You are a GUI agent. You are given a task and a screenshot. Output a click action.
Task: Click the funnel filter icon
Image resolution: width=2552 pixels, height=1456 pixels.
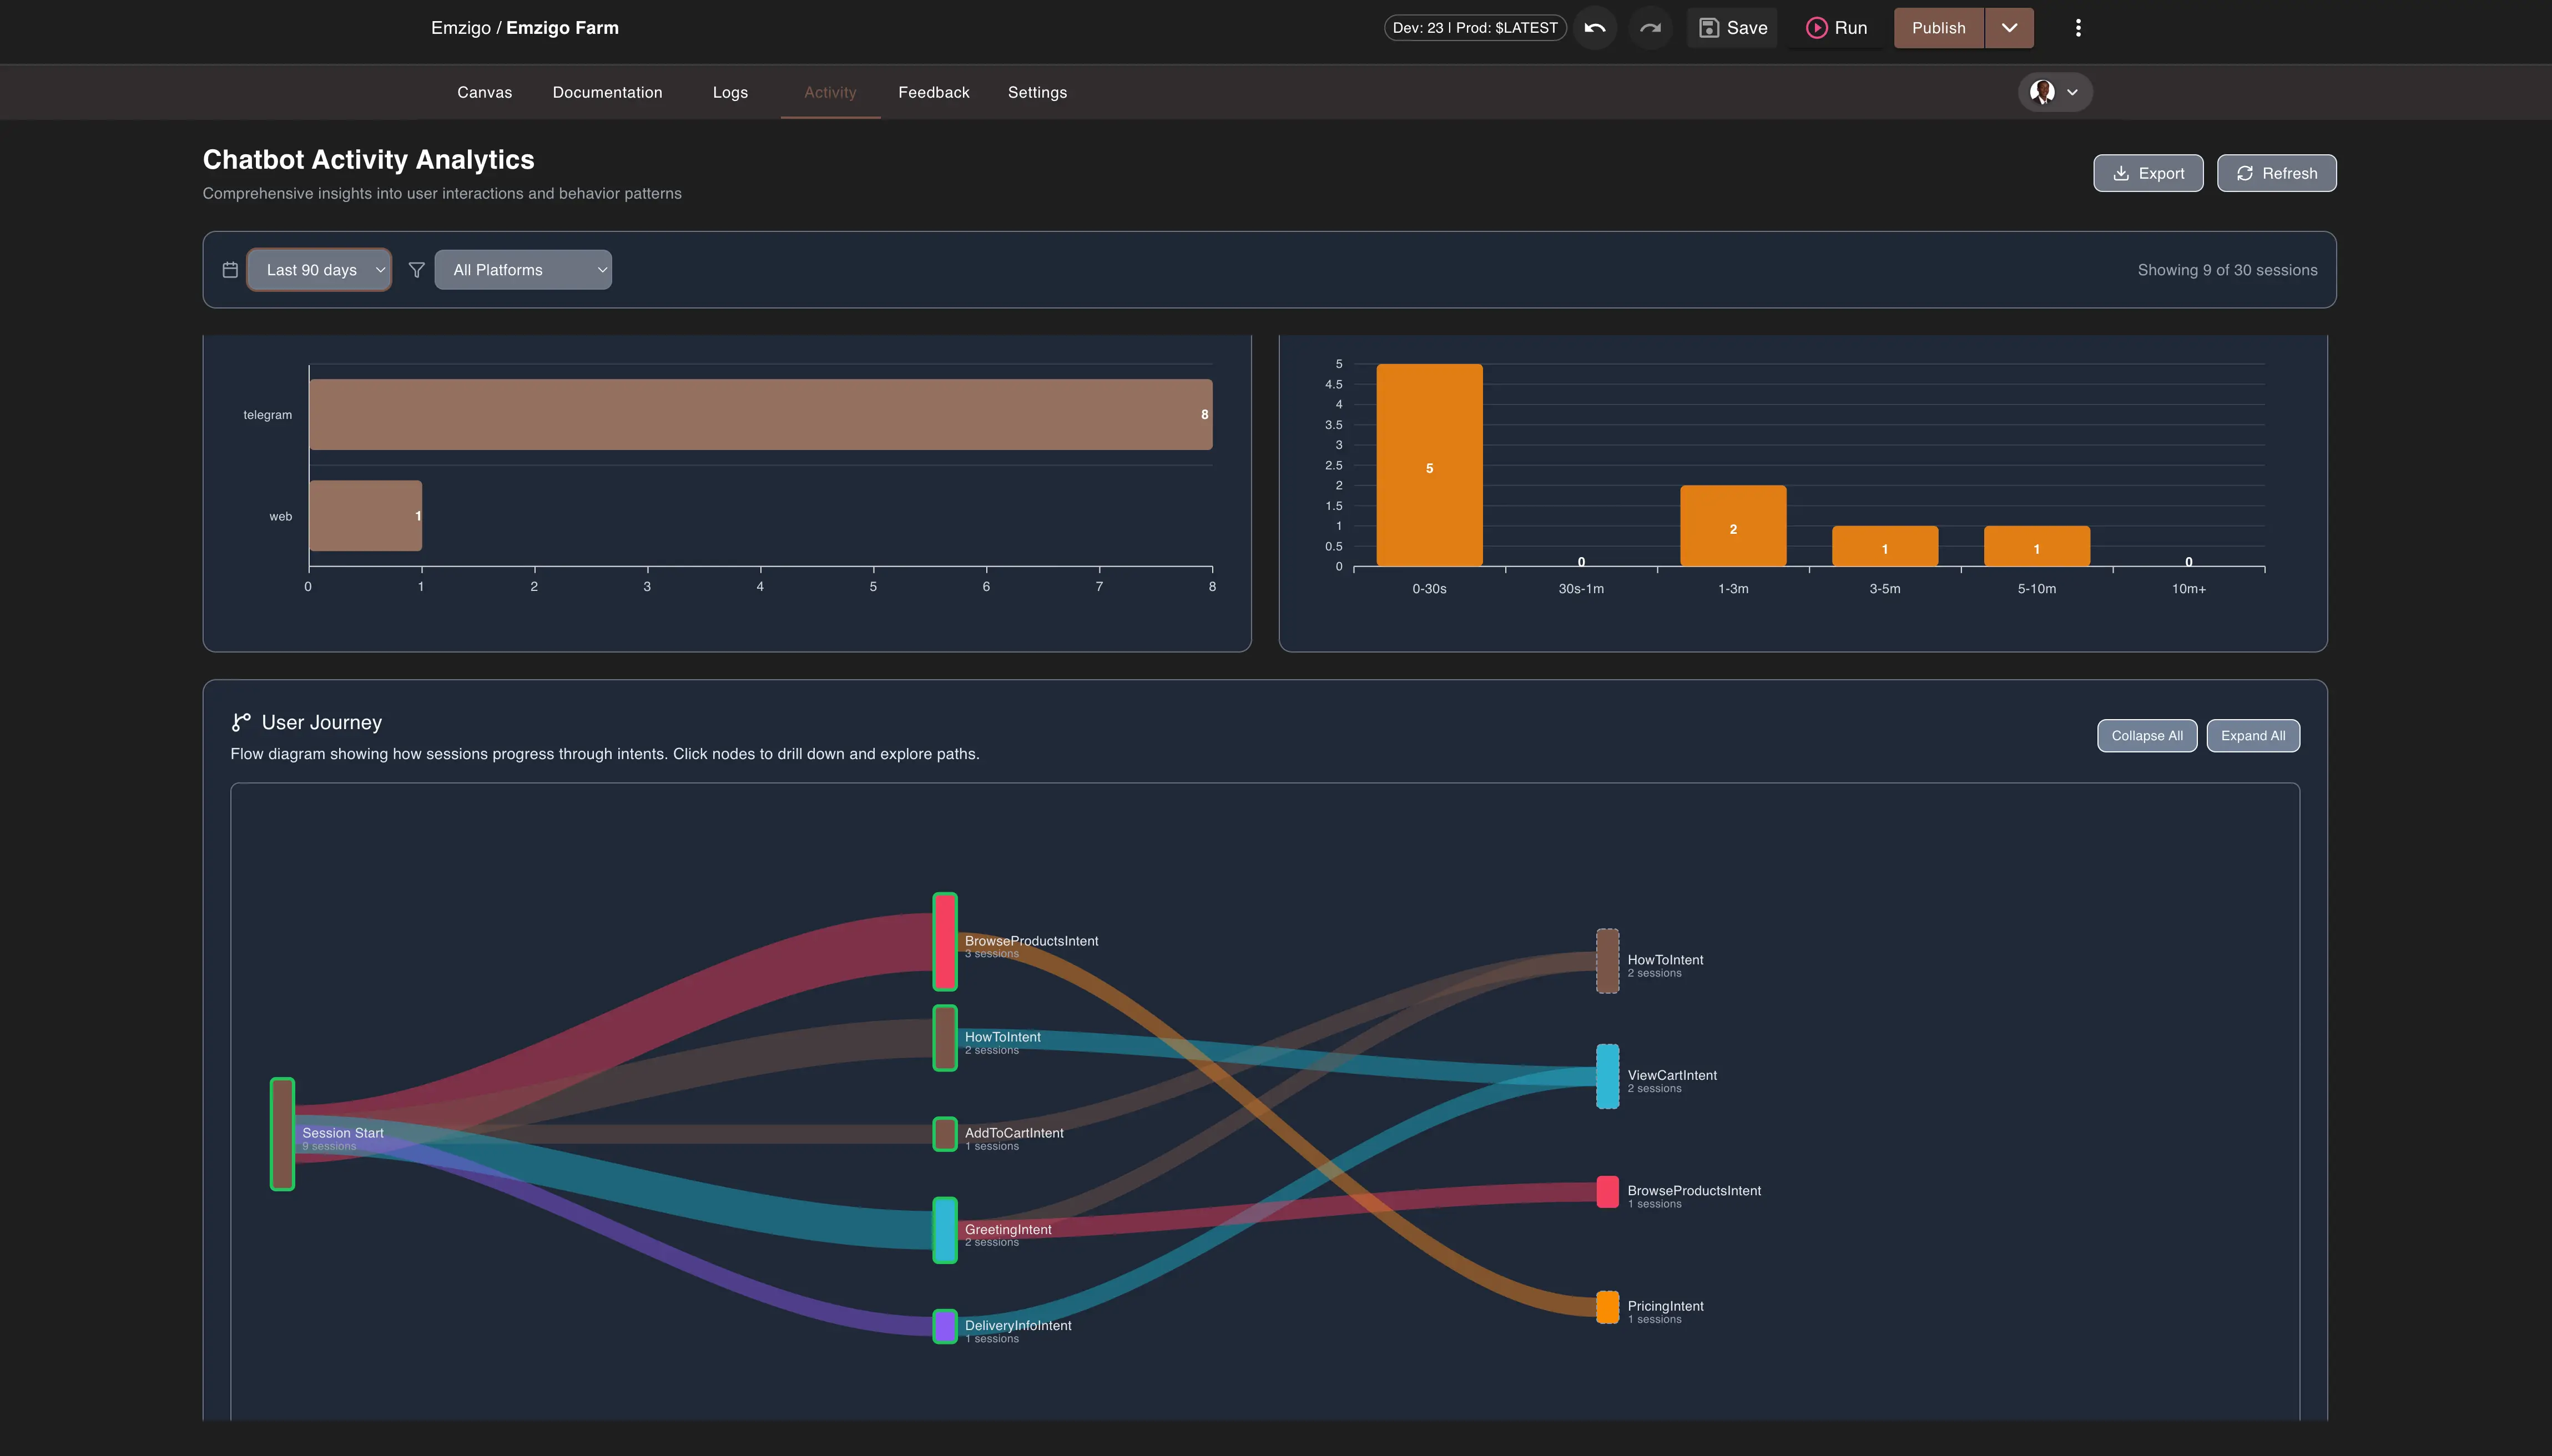pos(417,270)
